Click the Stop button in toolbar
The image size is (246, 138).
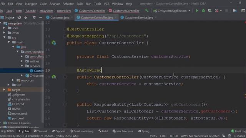[226, 11]
